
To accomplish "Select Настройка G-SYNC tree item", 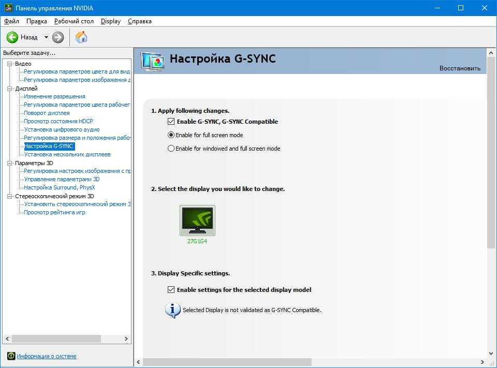I will [x=49, y=146].
